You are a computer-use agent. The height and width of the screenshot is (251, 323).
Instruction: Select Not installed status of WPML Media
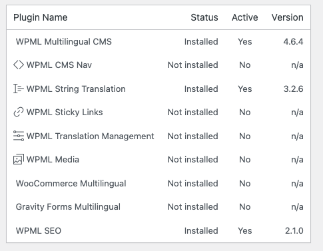click(192, 159)
